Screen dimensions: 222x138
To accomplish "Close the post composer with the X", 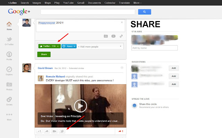I will tap(122, 22).
